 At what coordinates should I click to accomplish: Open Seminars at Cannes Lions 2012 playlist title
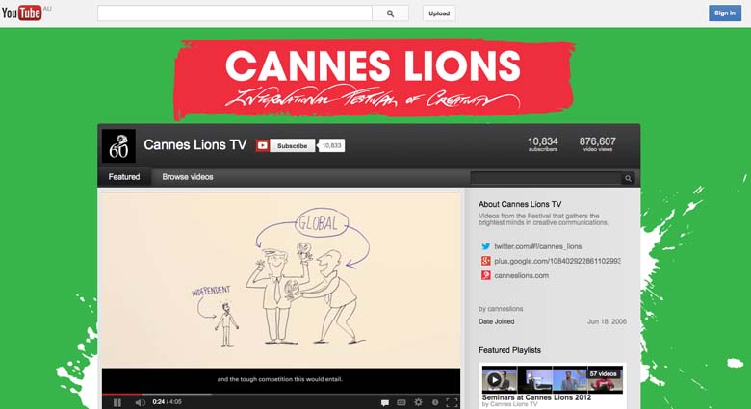pos(536,397)
